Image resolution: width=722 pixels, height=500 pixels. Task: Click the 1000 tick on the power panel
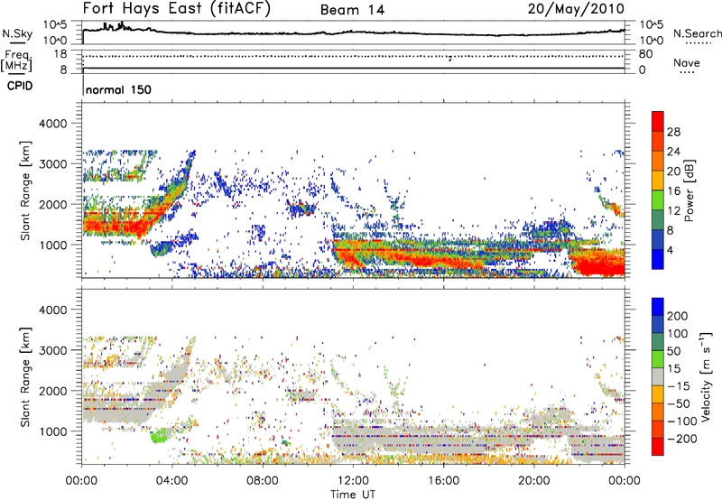52,245
